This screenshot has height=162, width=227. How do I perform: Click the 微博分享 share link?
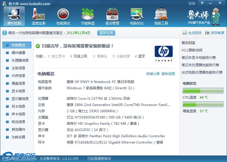(153, 74)
